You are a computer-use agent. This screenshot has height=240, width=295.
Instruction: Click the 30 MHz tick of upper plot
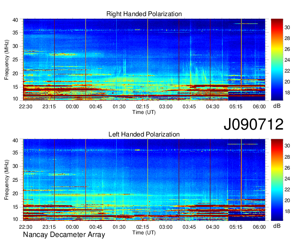tap(15, 46)
